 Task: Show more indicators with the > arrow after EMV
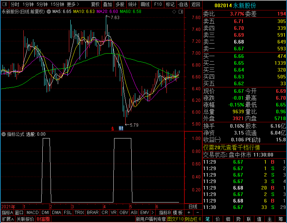[153, 213]
